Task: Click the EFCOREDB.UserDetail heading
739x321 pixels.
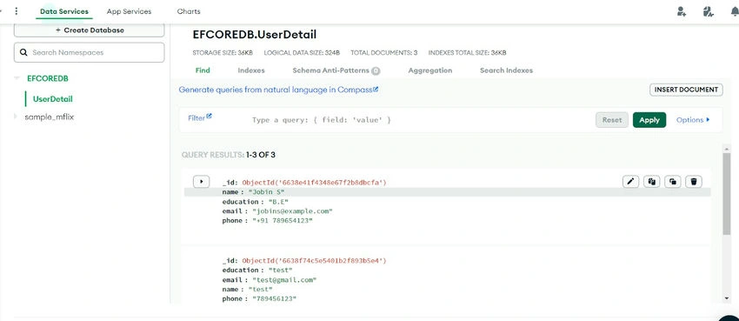Action: click(255, 35)
